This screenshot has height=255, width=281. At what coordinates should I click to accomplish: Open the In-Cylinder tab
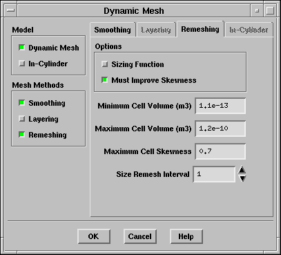pos(249,30)
